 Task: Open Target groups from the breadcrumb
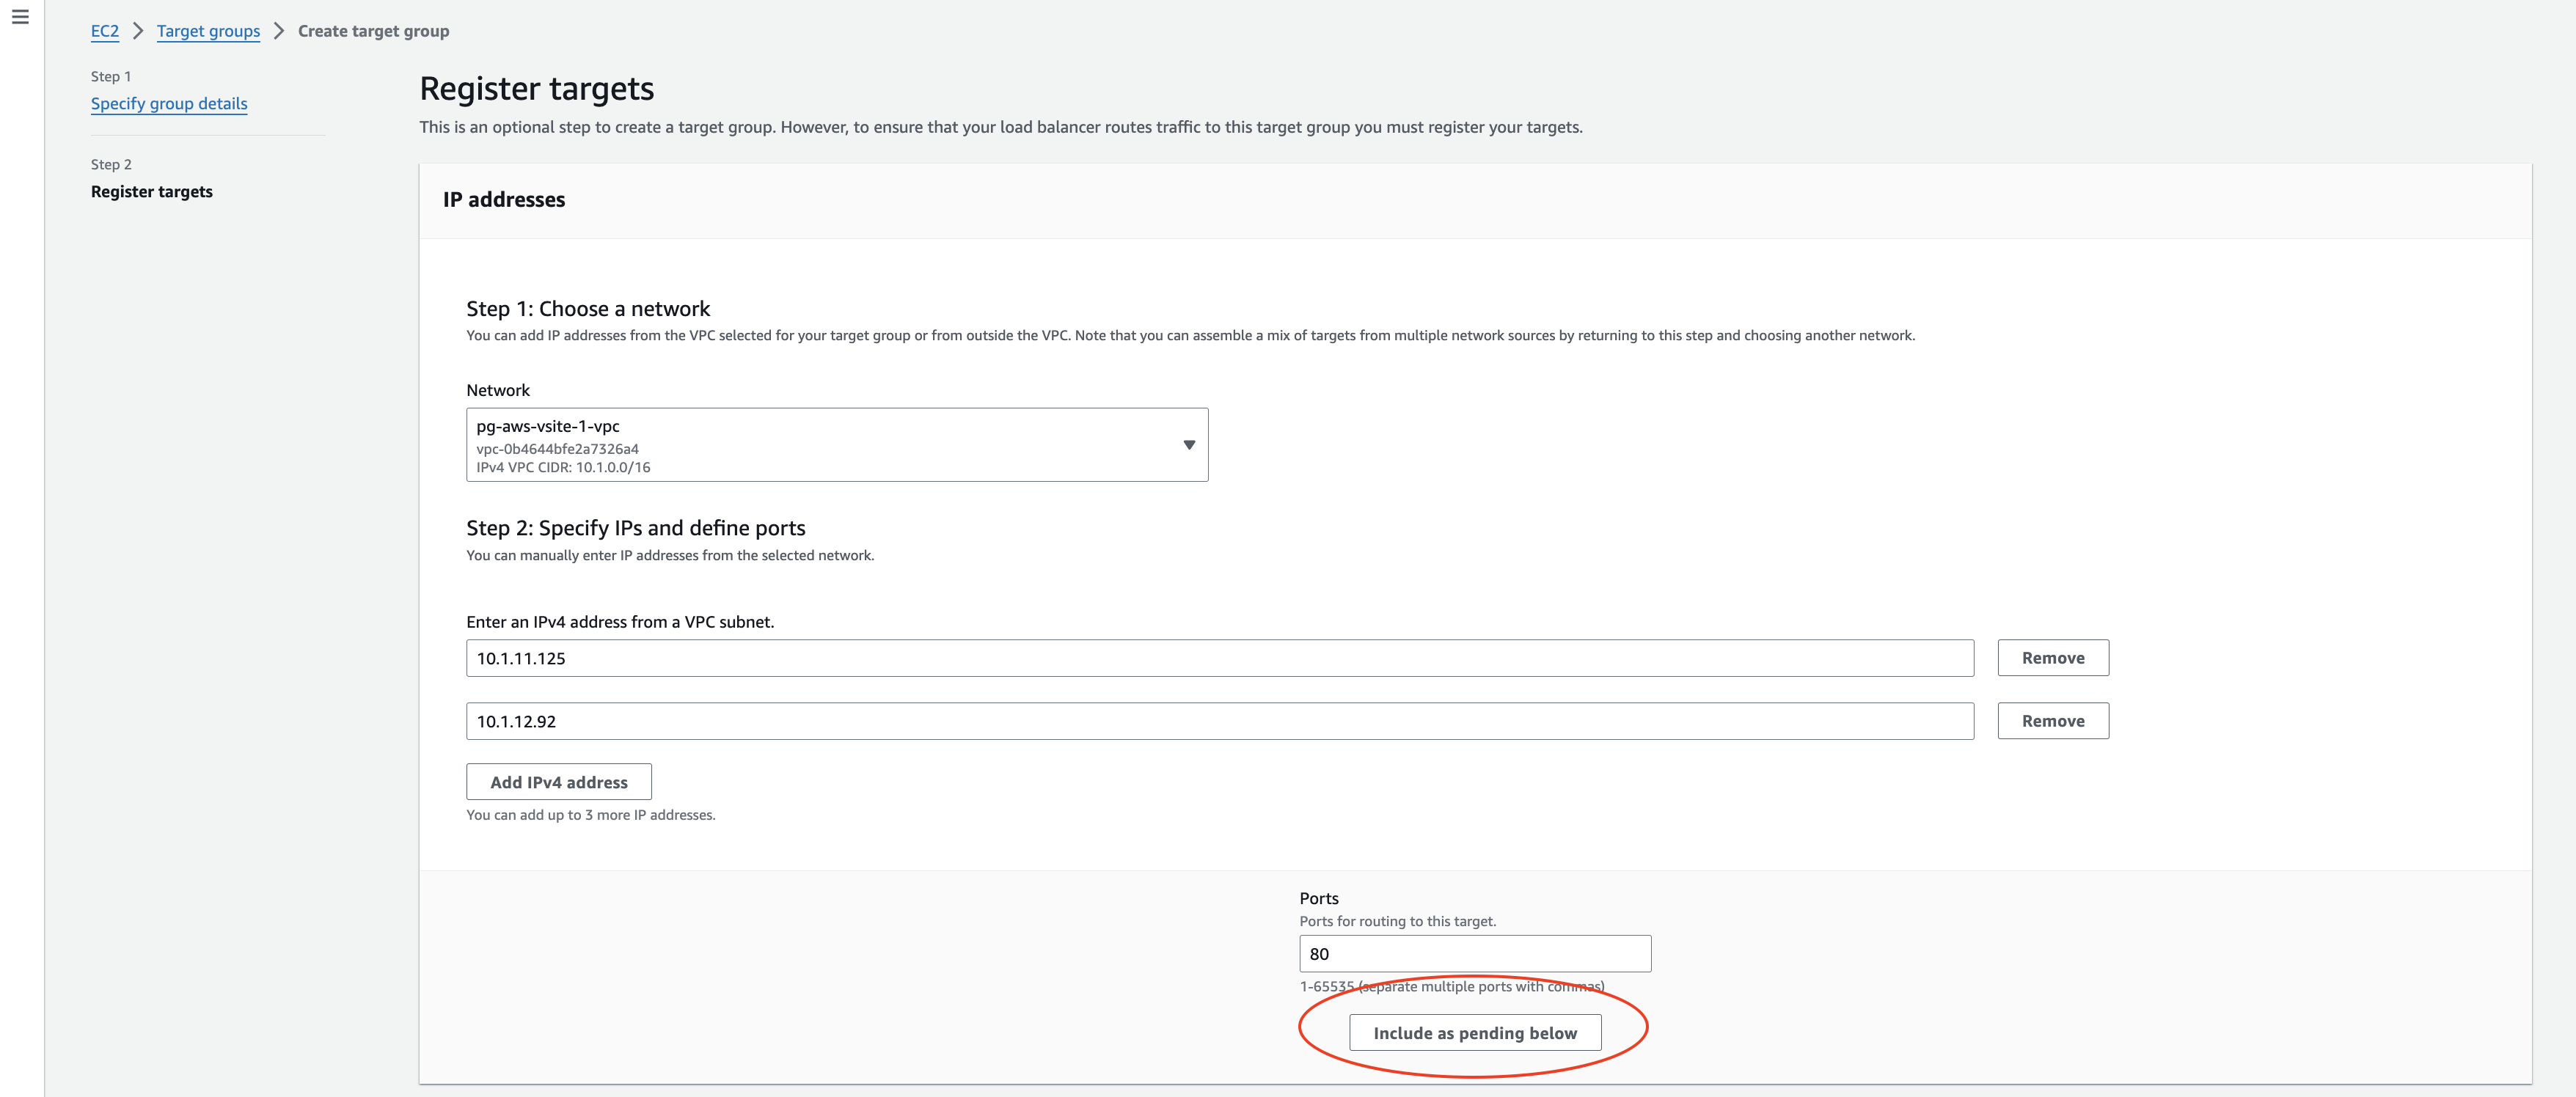[208, 31]
